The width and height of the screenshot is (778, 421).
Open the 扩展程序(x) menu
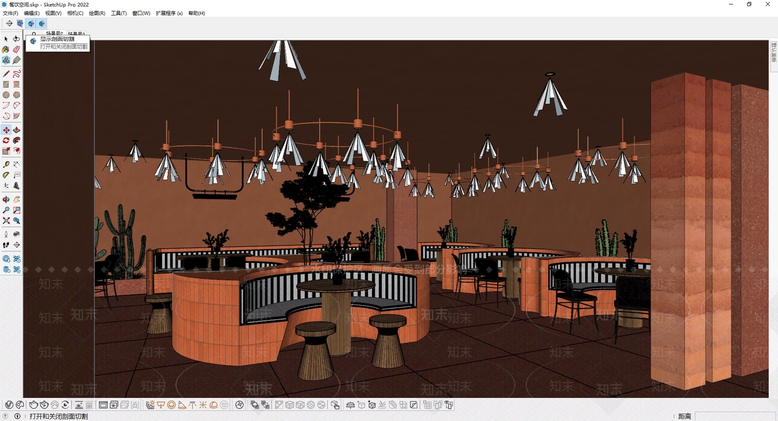pyautogui.click(x=169, y=13)
